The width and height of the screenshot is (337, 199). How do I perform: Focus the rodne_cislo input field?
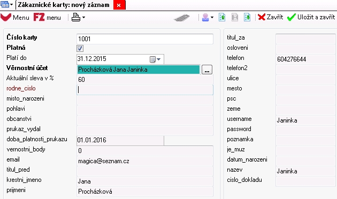click(145, 90)
